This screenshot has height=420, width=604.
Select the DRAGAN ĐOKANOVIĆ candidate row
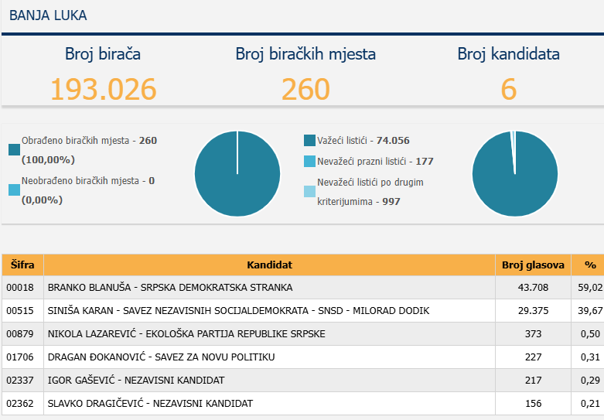click(303, 357)
